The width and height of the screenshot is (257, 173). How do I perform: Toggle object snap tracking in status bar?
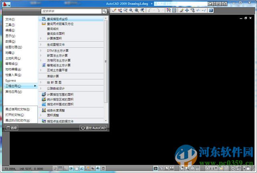82,168
